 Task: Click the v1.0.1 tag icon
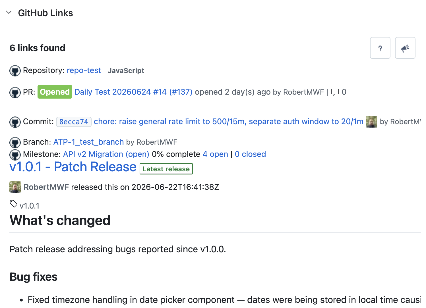click(14, 204)
